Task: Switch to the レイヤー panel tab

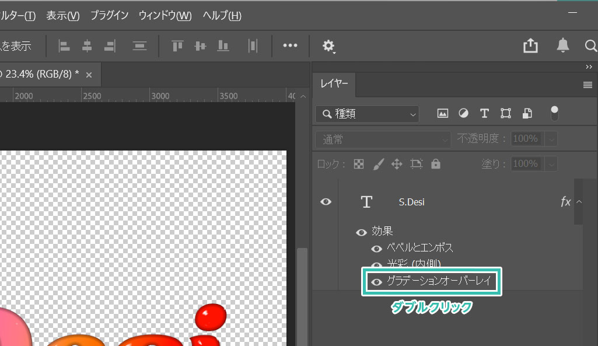Action: pyautogui.click(x=334, y=84)
